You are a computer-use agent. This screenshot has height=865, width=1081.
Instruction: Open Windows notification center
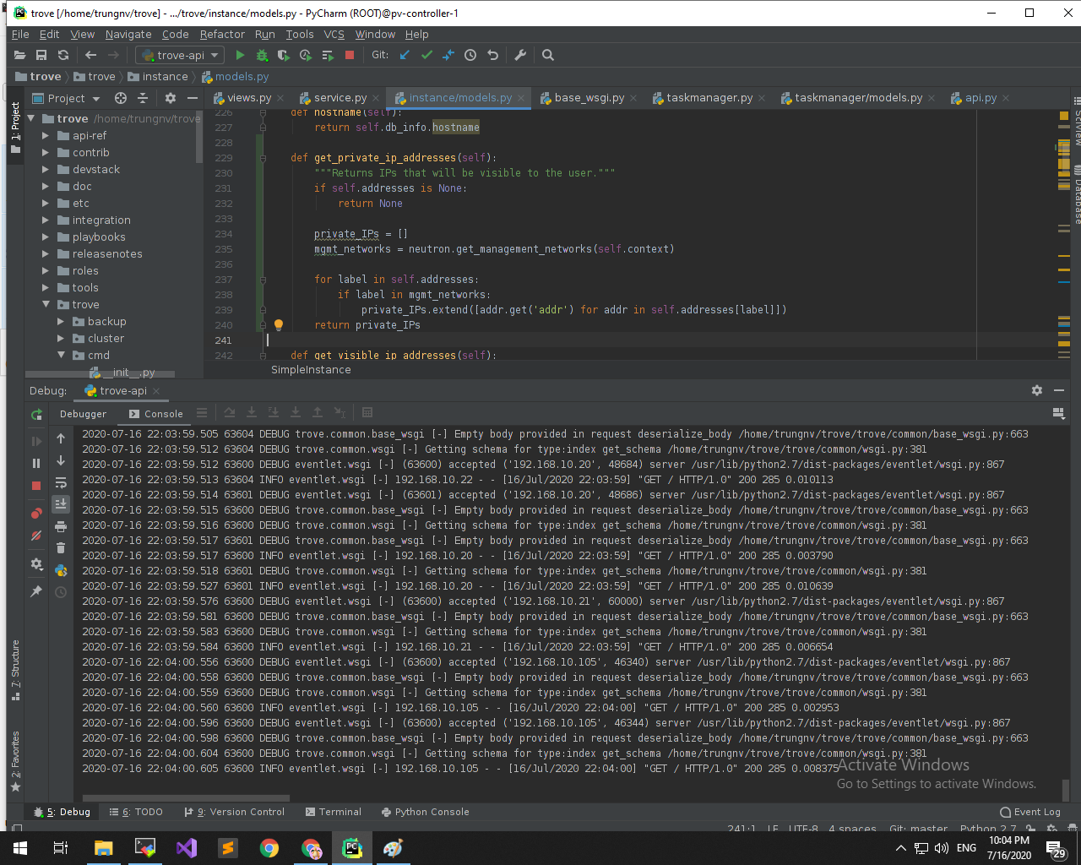click(1056, 848)
